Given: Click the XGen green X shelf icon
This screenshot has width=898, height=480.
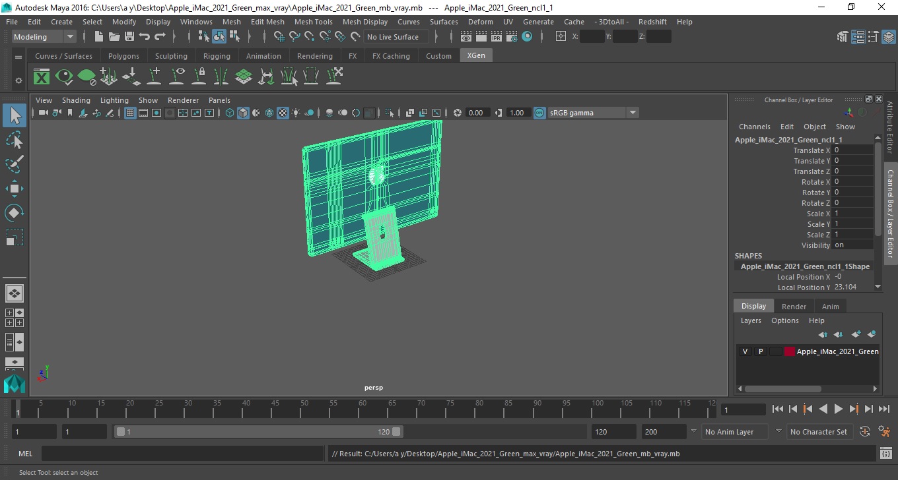Looking at the screenshot, I should coord(42,77).
